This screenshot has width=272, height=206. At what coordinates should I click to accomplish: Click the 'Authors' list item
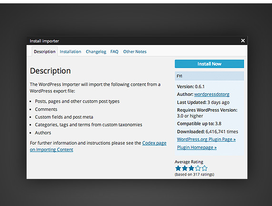coord(43,132)
